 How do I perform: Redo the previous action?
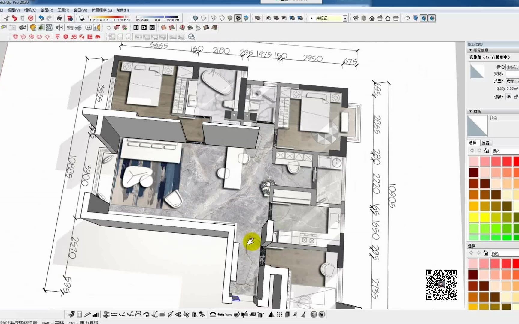pos(49,18)
